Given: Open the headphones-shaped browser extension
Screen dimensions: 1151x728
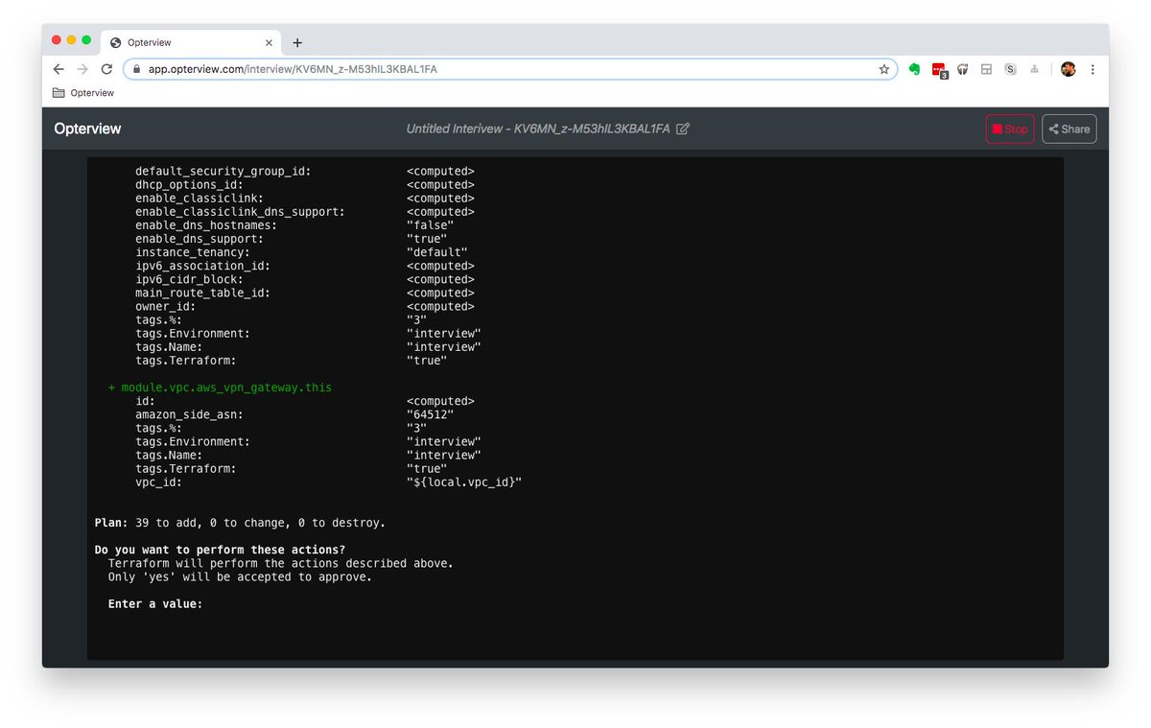Looking at the screenshot, I should pyautogui.click(x=962, y=69).
